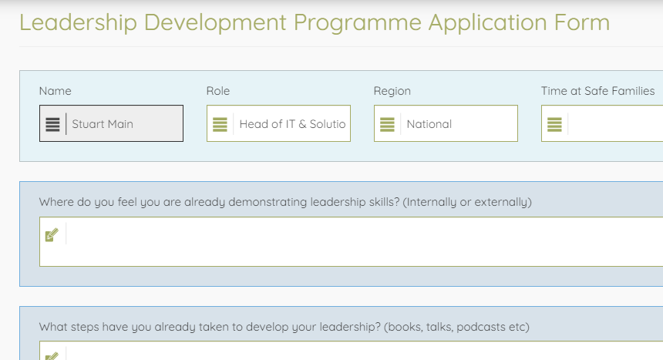Click the empty Time at Safe Families input
Image resolution: width=663 pixels, height=360 pixels.
coord(615,124)
